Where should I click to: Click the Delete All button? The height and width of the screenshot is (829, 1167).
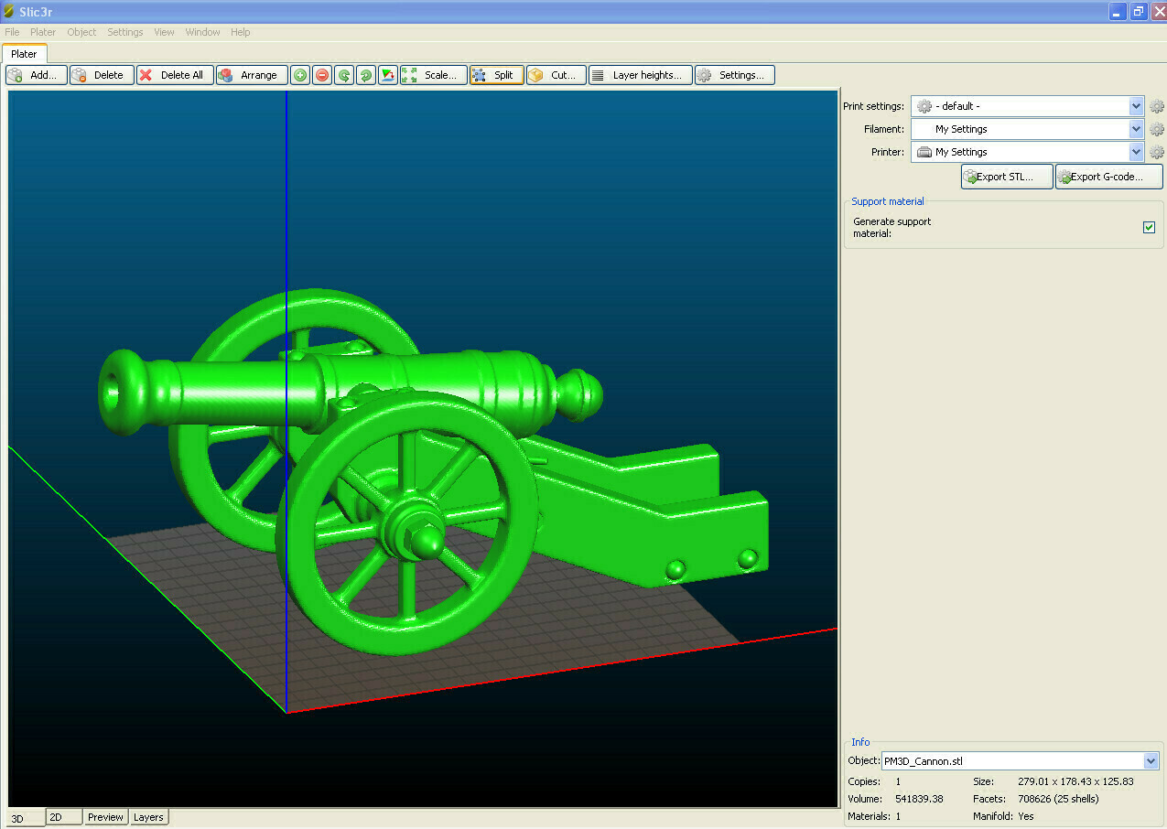coord(174,75)
